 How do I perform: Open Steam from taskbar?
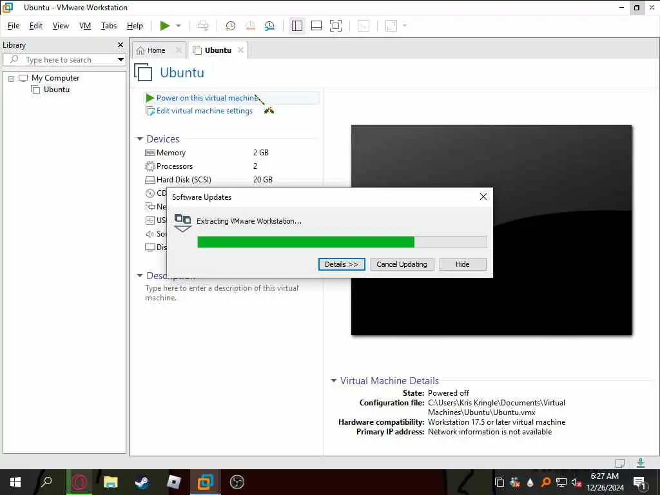(x=142, y=482)
